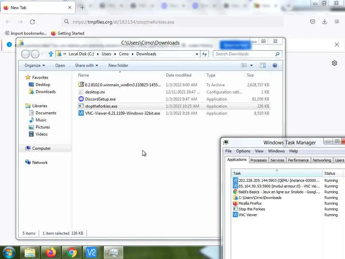Viewport: 345px width, 259px height.
Task: Click Task Manager taskbar button
Action: pyautogui.click(x=114, y=252)
